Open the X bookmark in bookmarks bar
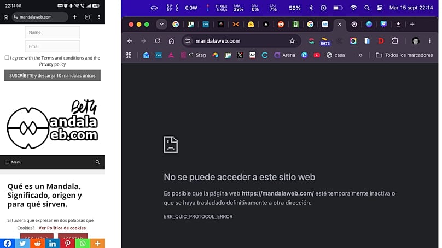442x248 pixels. pos(240,55)
